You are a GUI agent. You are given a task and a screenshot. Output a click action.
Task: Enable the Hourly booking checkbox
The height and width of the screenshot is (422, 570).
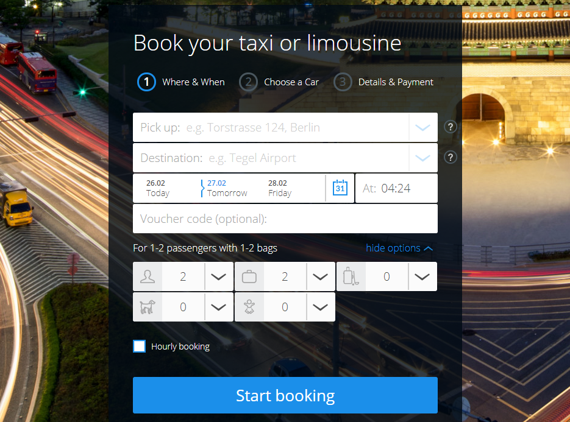[x=139, y=346]
